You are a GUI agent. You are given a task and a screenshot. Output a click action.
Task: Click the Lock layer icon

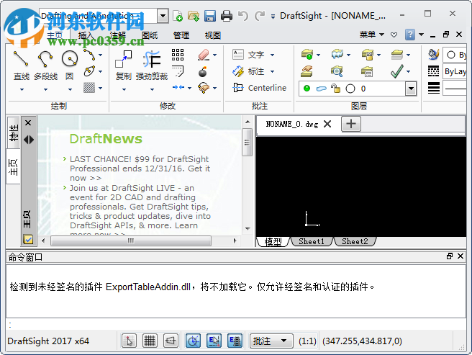(367, 55)
